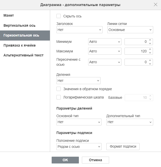Increase the Максимум value with up arrow
This screenshot has height=167, width=161.
150,50
